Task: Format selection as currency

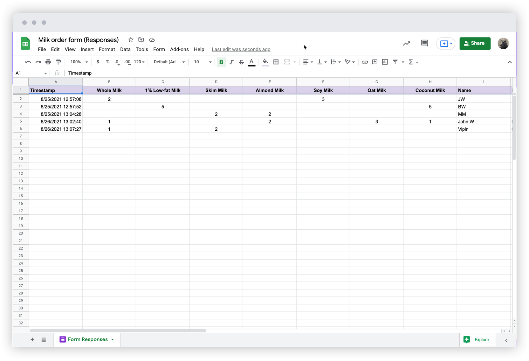Action: coord(98,62)
